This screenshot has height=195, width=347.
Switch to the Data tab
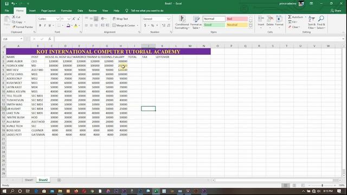click(80, 11)
